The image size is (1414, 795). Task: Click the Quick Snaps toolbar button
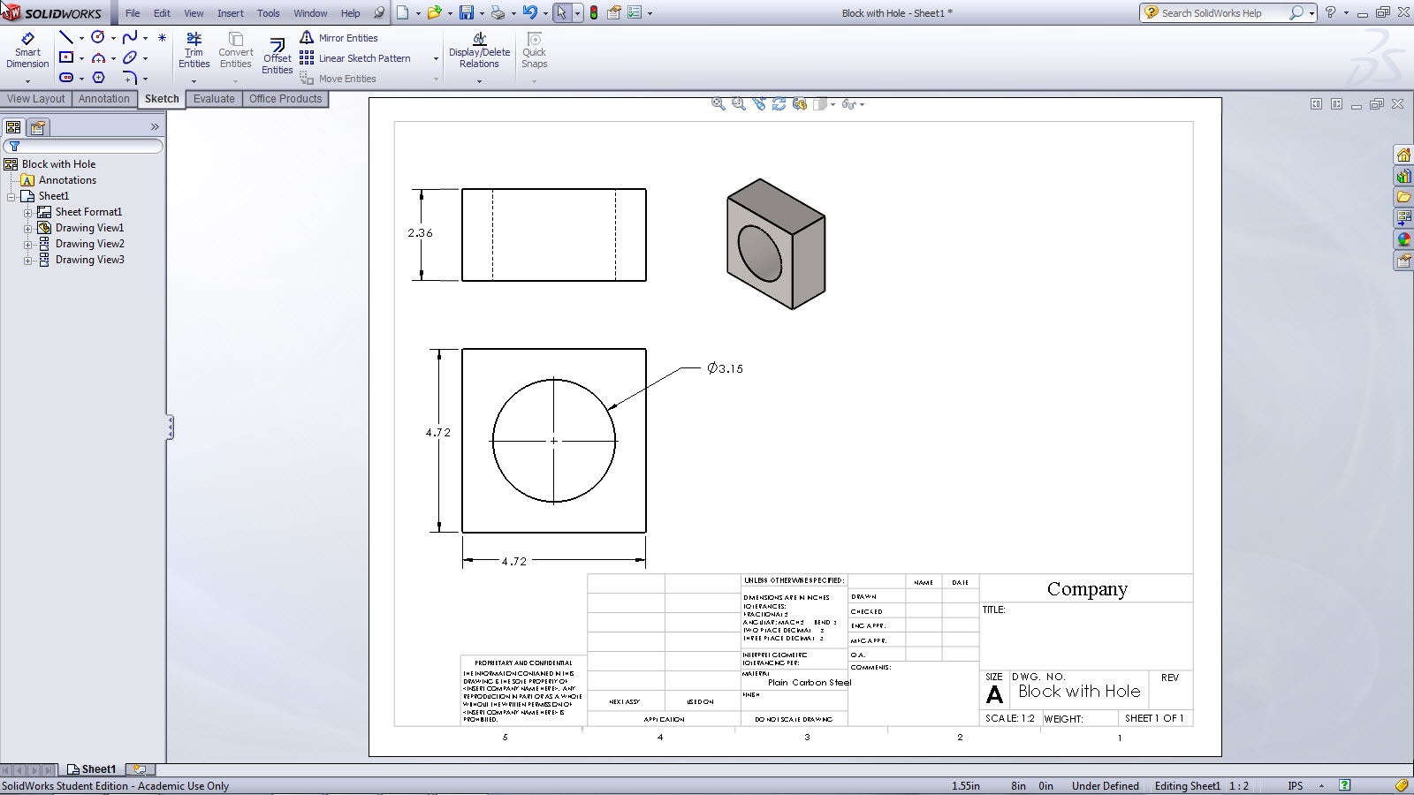point(534,50)
